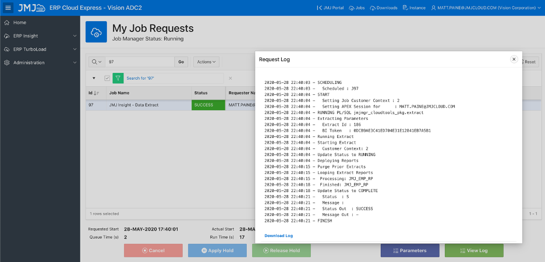Toggle the search filter checkbox
This screenshot has height=262, width=545.
(107, 78)
